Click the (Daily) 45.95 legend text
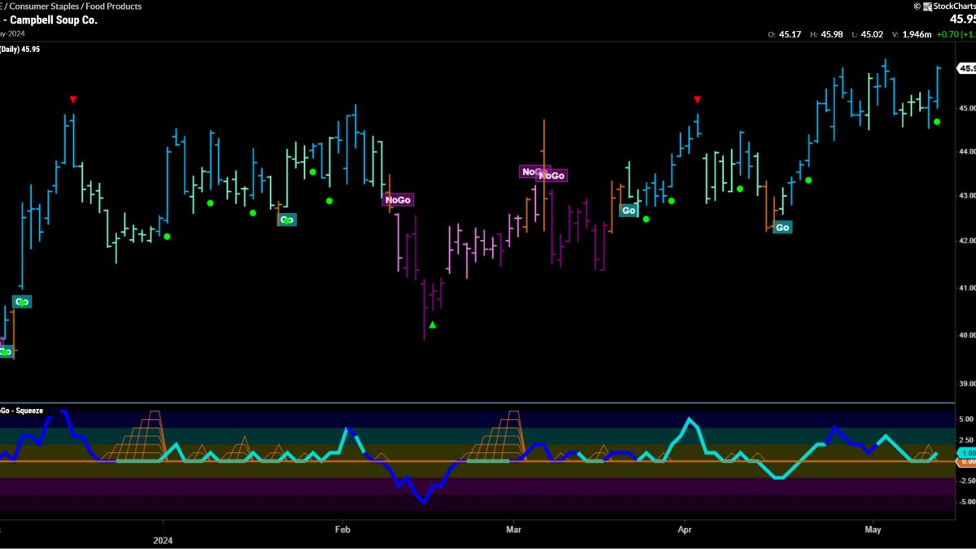Viewport: 976px width, 549px height. pos(20,49)
